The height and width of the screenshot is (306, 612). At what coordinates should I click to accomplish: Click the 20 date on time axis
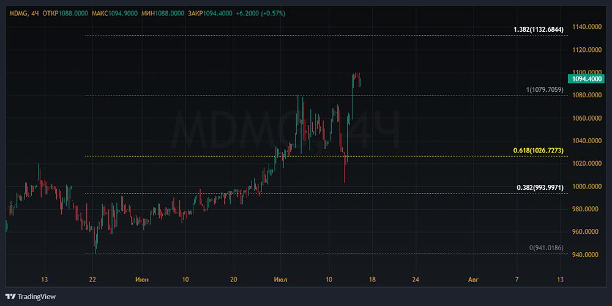point(233,280)
